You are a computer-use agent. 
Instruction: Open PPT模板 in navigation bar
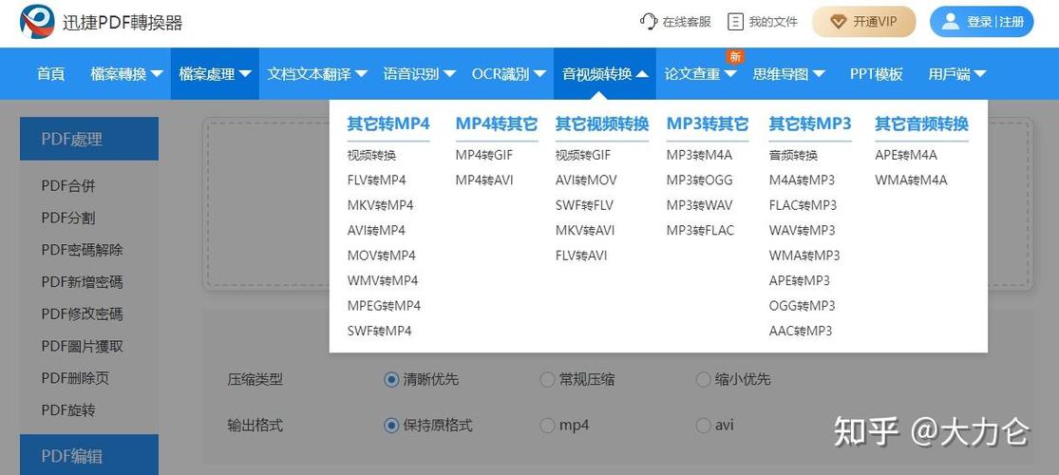pos(876,74)
